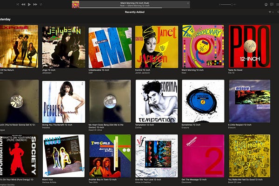Click the Sometimes 12-inch title

pos(191,125)
